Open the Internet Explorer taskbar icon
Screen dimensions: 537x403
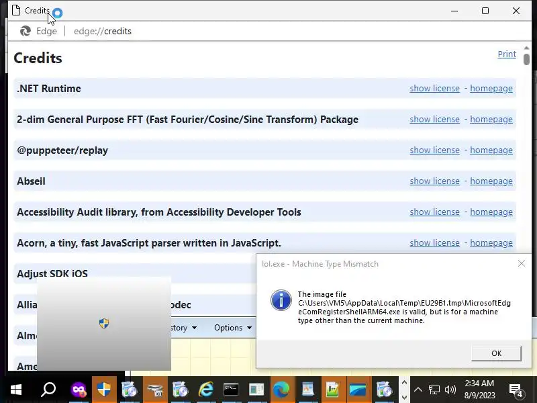206,390
